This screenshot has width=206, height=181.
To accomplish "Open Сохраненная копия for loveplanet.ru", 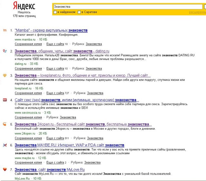I will tap(28, 93).
